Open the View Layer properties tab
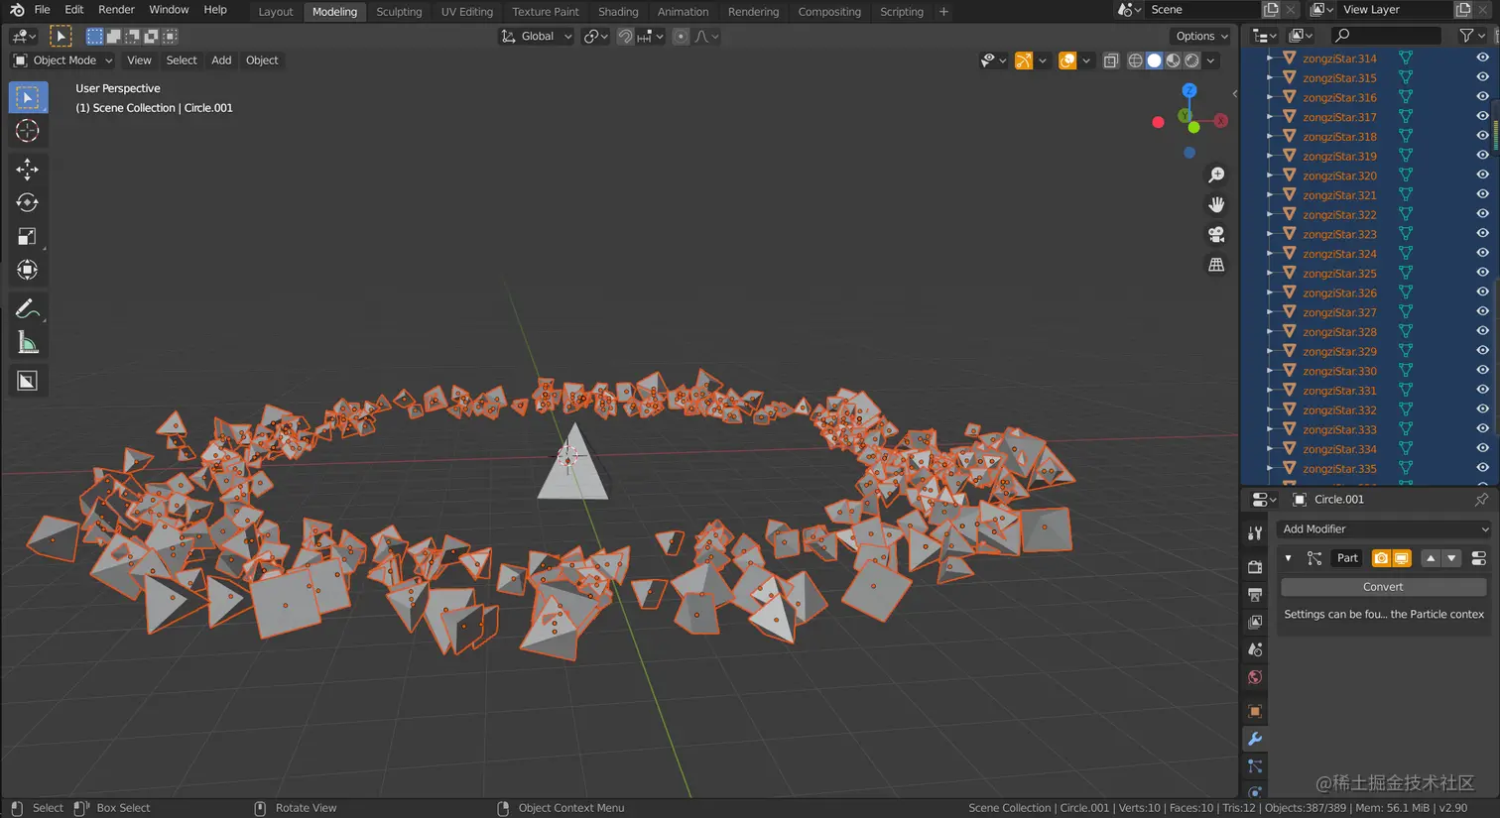Viewport: 1500px width, 818px height. [1255, 622]
